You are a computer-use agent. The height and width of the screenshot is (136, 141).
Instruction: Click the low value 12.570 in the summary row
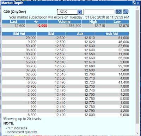tap(124, 26)
